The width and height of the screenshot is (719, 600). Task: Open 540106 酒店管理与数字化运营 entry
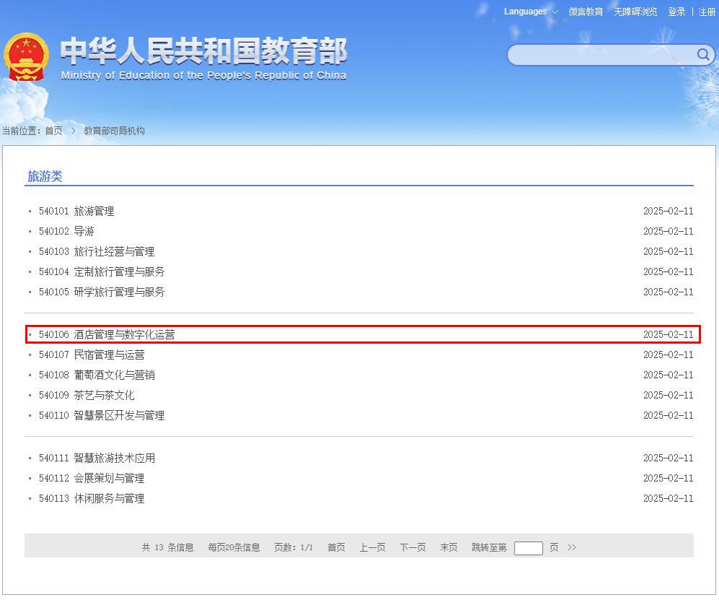coord(107,334)
